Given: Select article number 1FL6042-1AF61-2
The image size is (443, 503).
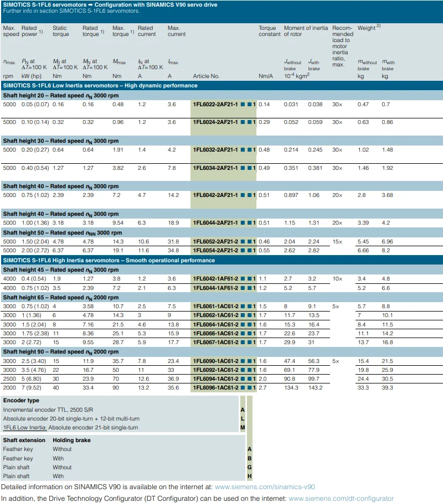Looking at the screenshot, I should pyautogui.click(x=215, y=279).
